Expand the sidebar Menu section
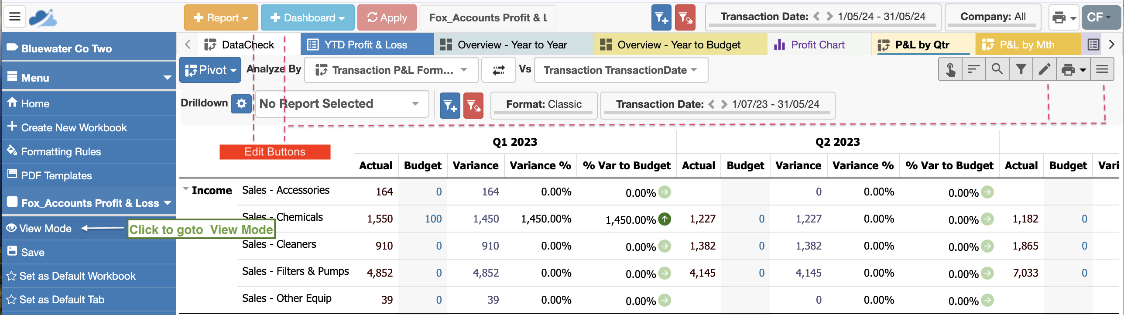Viewport: 1124px width, 315px height. [x=89, y=78]
